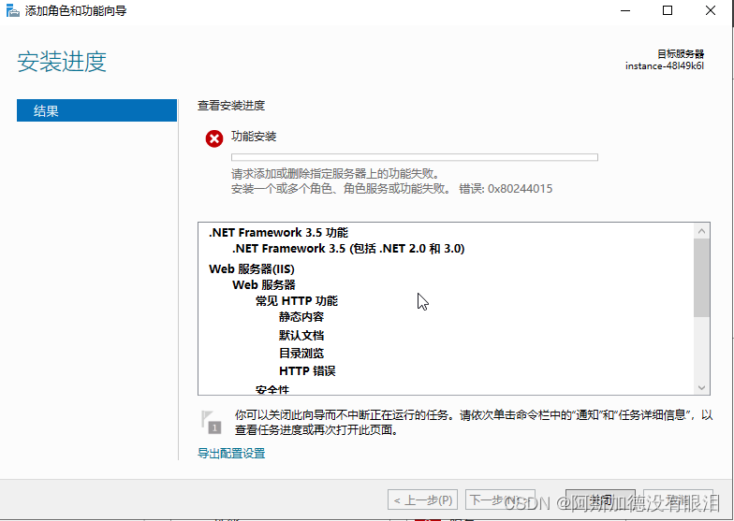
Task: Click the error code text 0x80244015
Action: click(521, 189)
